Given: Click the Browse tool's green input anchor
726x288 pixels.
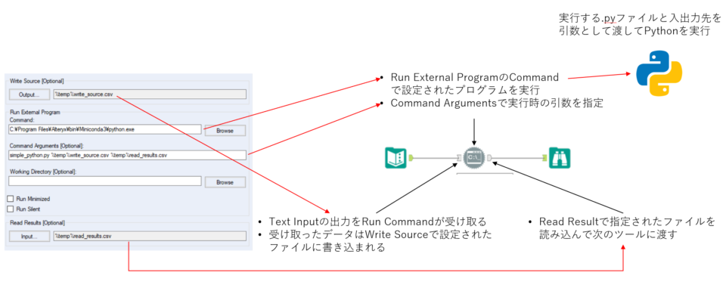Looking at the screenshot, I should pyautogui.click(x=545, y=158).
